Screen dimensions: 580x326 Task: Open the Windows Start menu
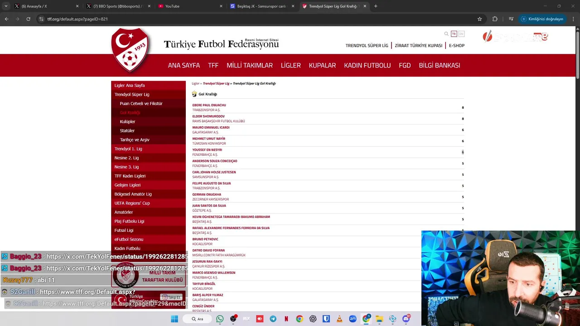pyautogui.click(x=174, y=319)
